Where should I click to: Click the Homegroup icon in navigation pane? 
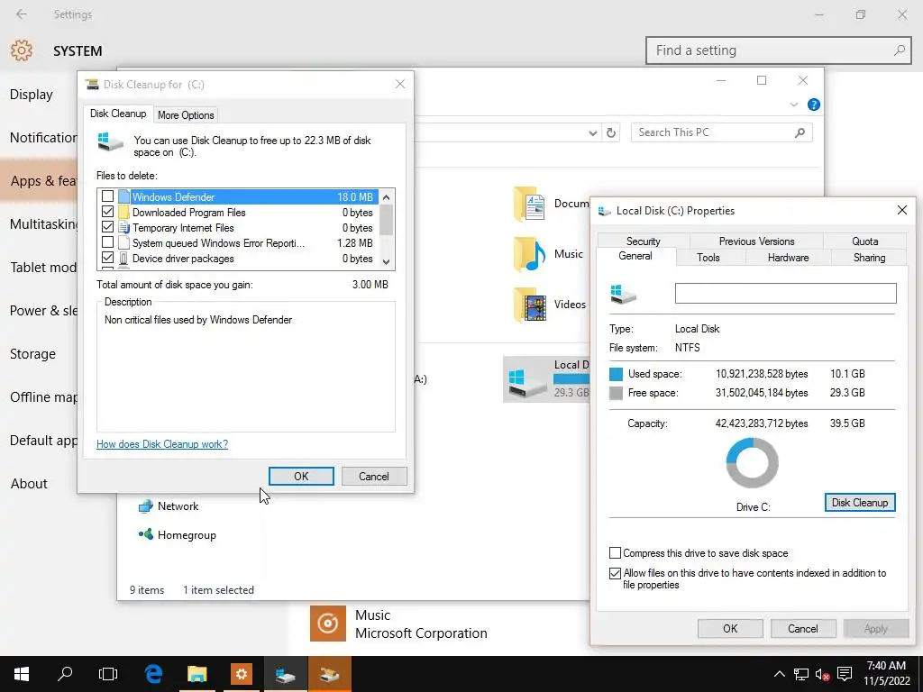coord(145,535)
